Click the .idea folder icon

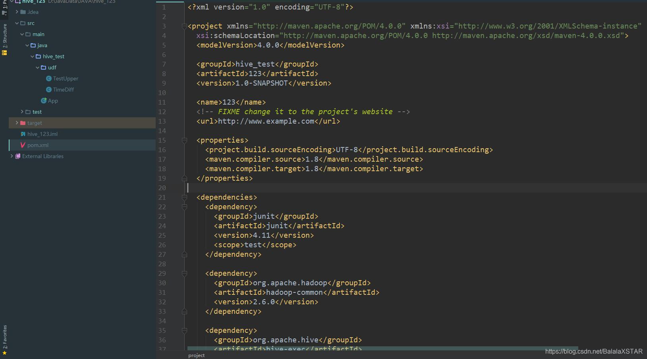23,12
